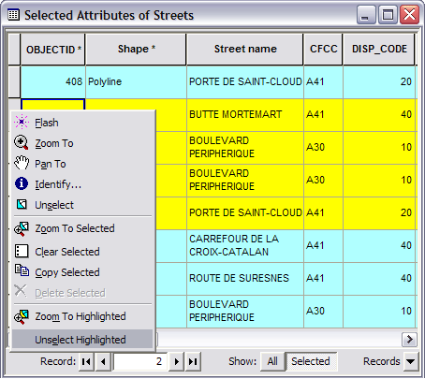The image size is (425, 379).
Task: Jump to the last record
Action: [193, 361]
